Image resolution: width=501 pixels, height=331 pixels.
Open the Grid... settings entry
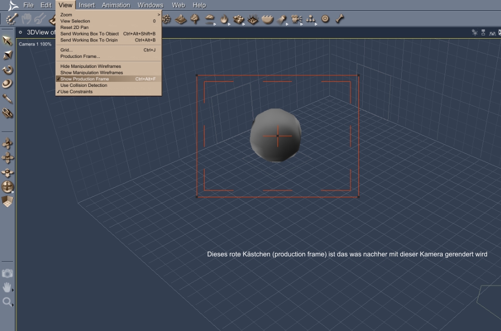click(x=109, y=50)
